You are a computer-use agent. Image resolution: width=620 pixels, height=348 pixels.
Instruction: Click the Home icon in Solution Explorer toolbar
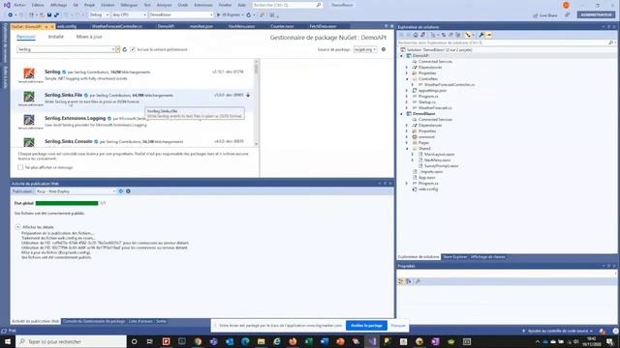(416, 35)
